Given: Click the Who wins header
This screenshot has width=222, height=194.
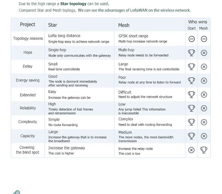Looking at the screenshot, I should [198, 22].
